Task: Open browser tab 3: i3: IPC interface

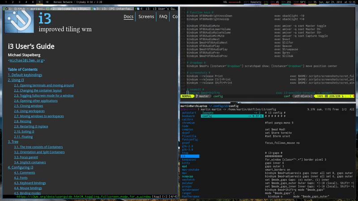Action: point(113,8)
